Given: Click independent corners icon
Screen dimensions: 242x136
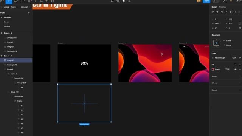Looking at the screenshot, I should tap(240, 28).
